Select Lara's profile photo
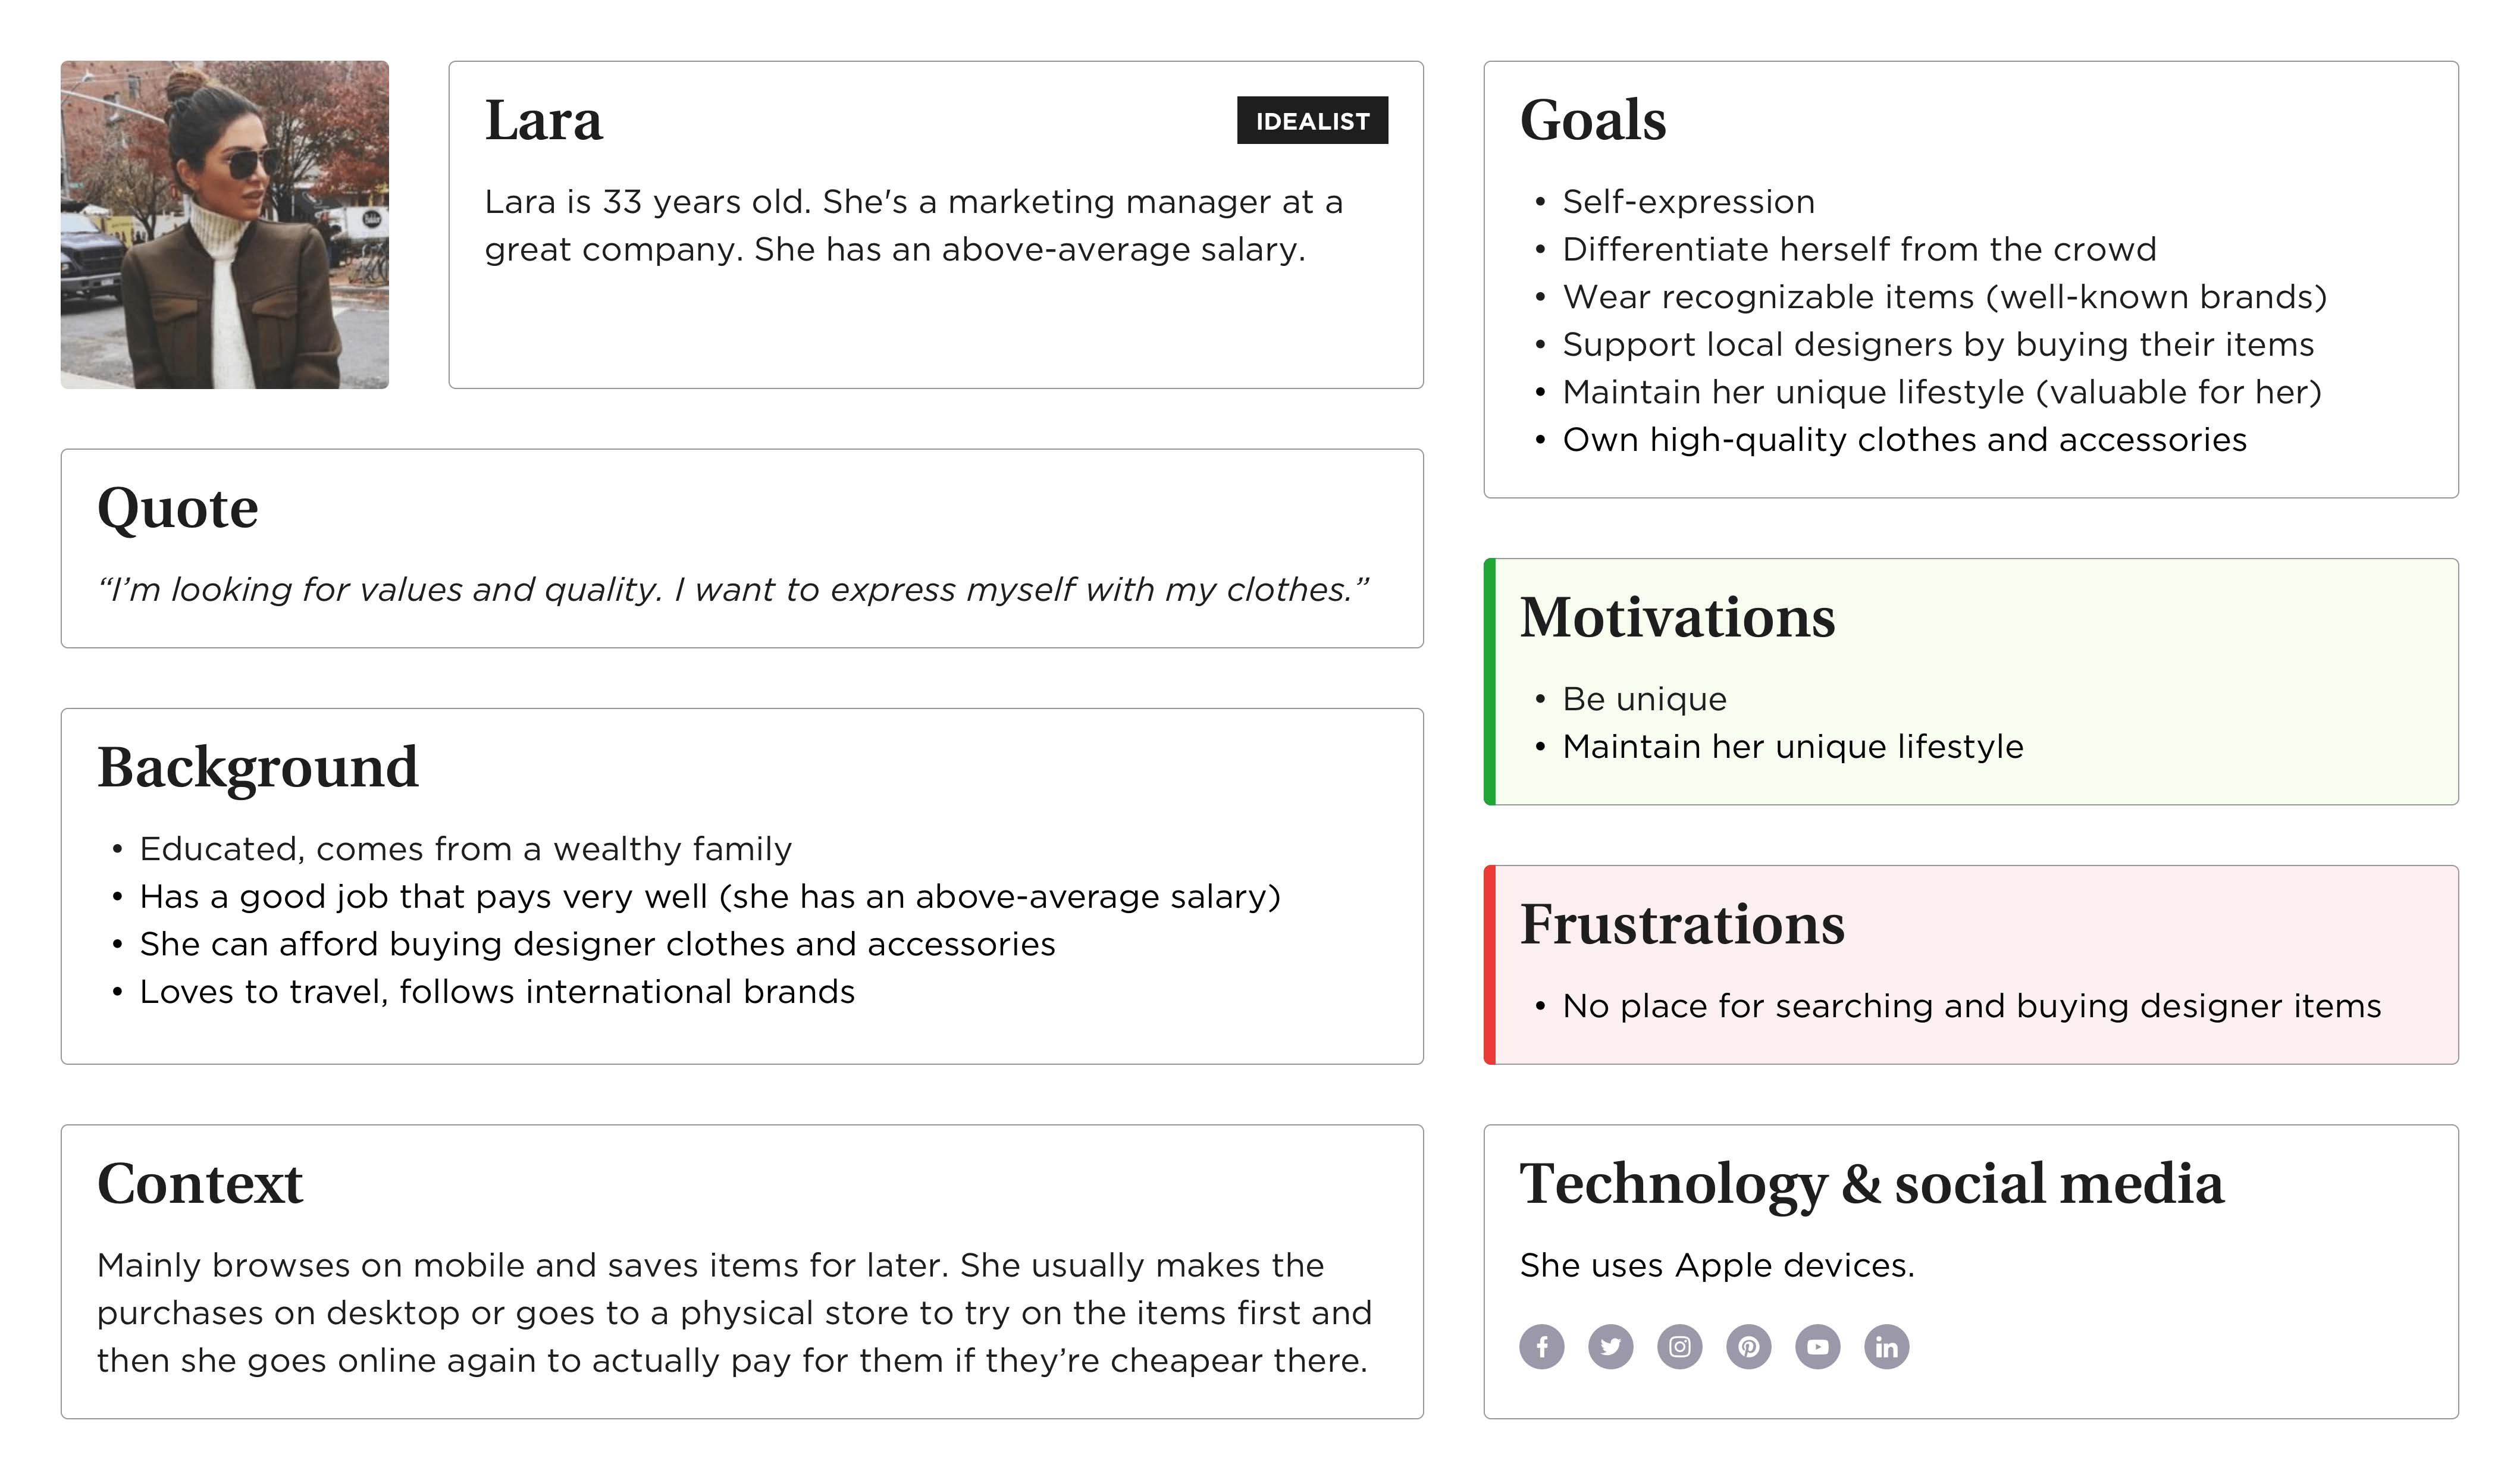Image resolution: width=2520 pixels, height=1480 pixels. 224,224
